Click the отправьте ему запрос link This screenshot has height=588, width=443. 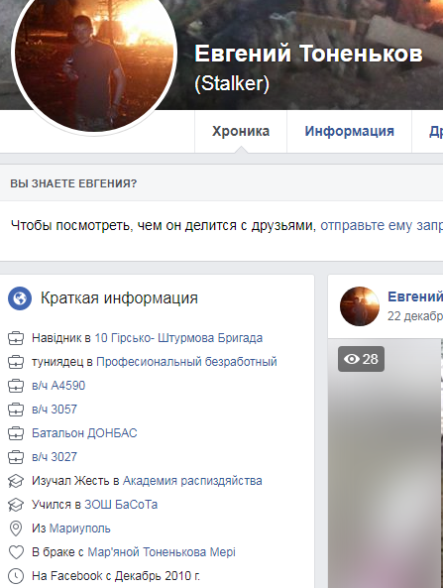pos(382,226)
